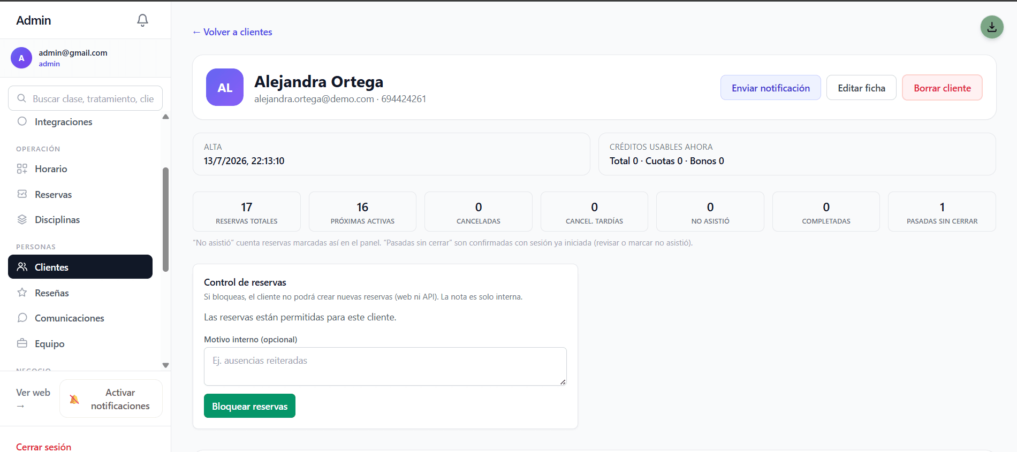The image size is (1017, 452).
Task: Click the Borrar cliente button
Action: click(x=942, y=88)
